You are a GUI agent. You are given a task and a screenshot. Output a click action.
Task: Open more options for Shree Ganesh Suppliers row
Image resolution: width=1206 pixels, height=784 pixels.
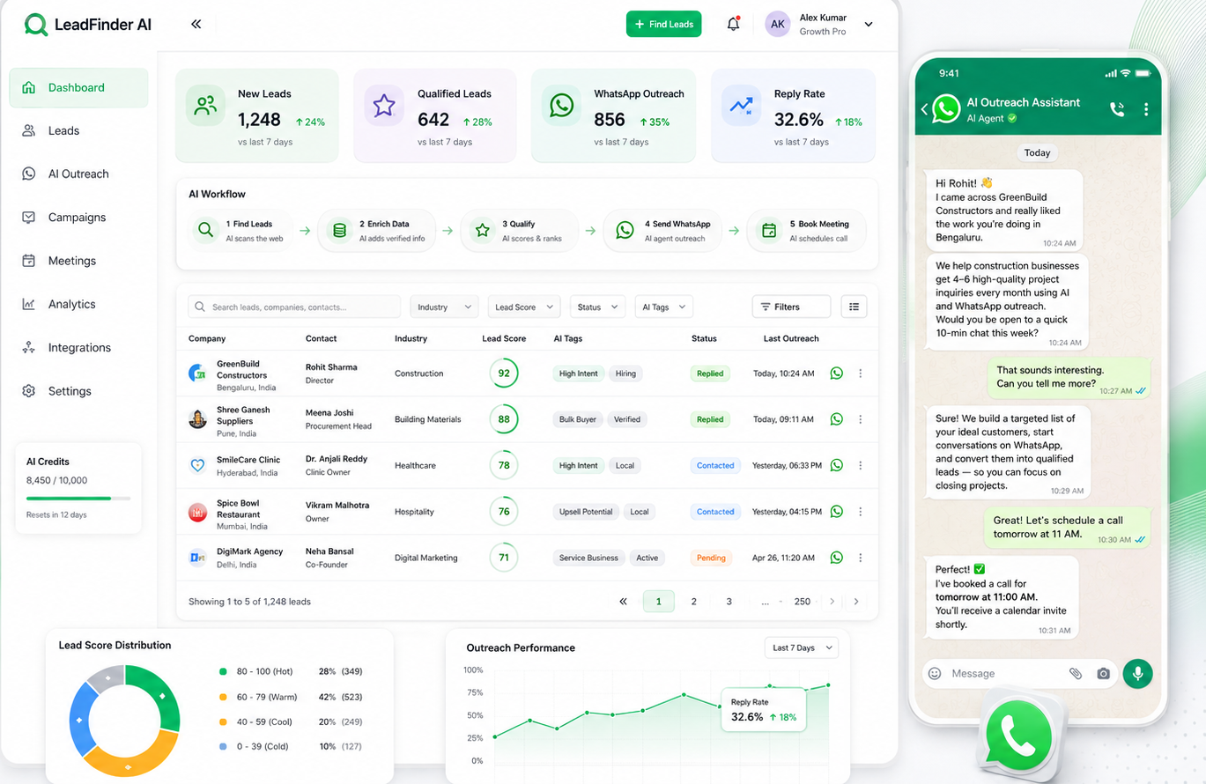[x=861, y=419]
